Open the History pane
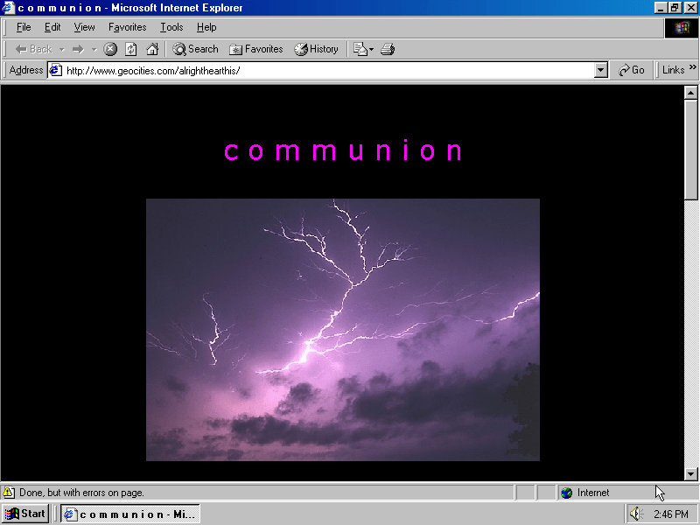Screen dimensions: 700x525 316,49
